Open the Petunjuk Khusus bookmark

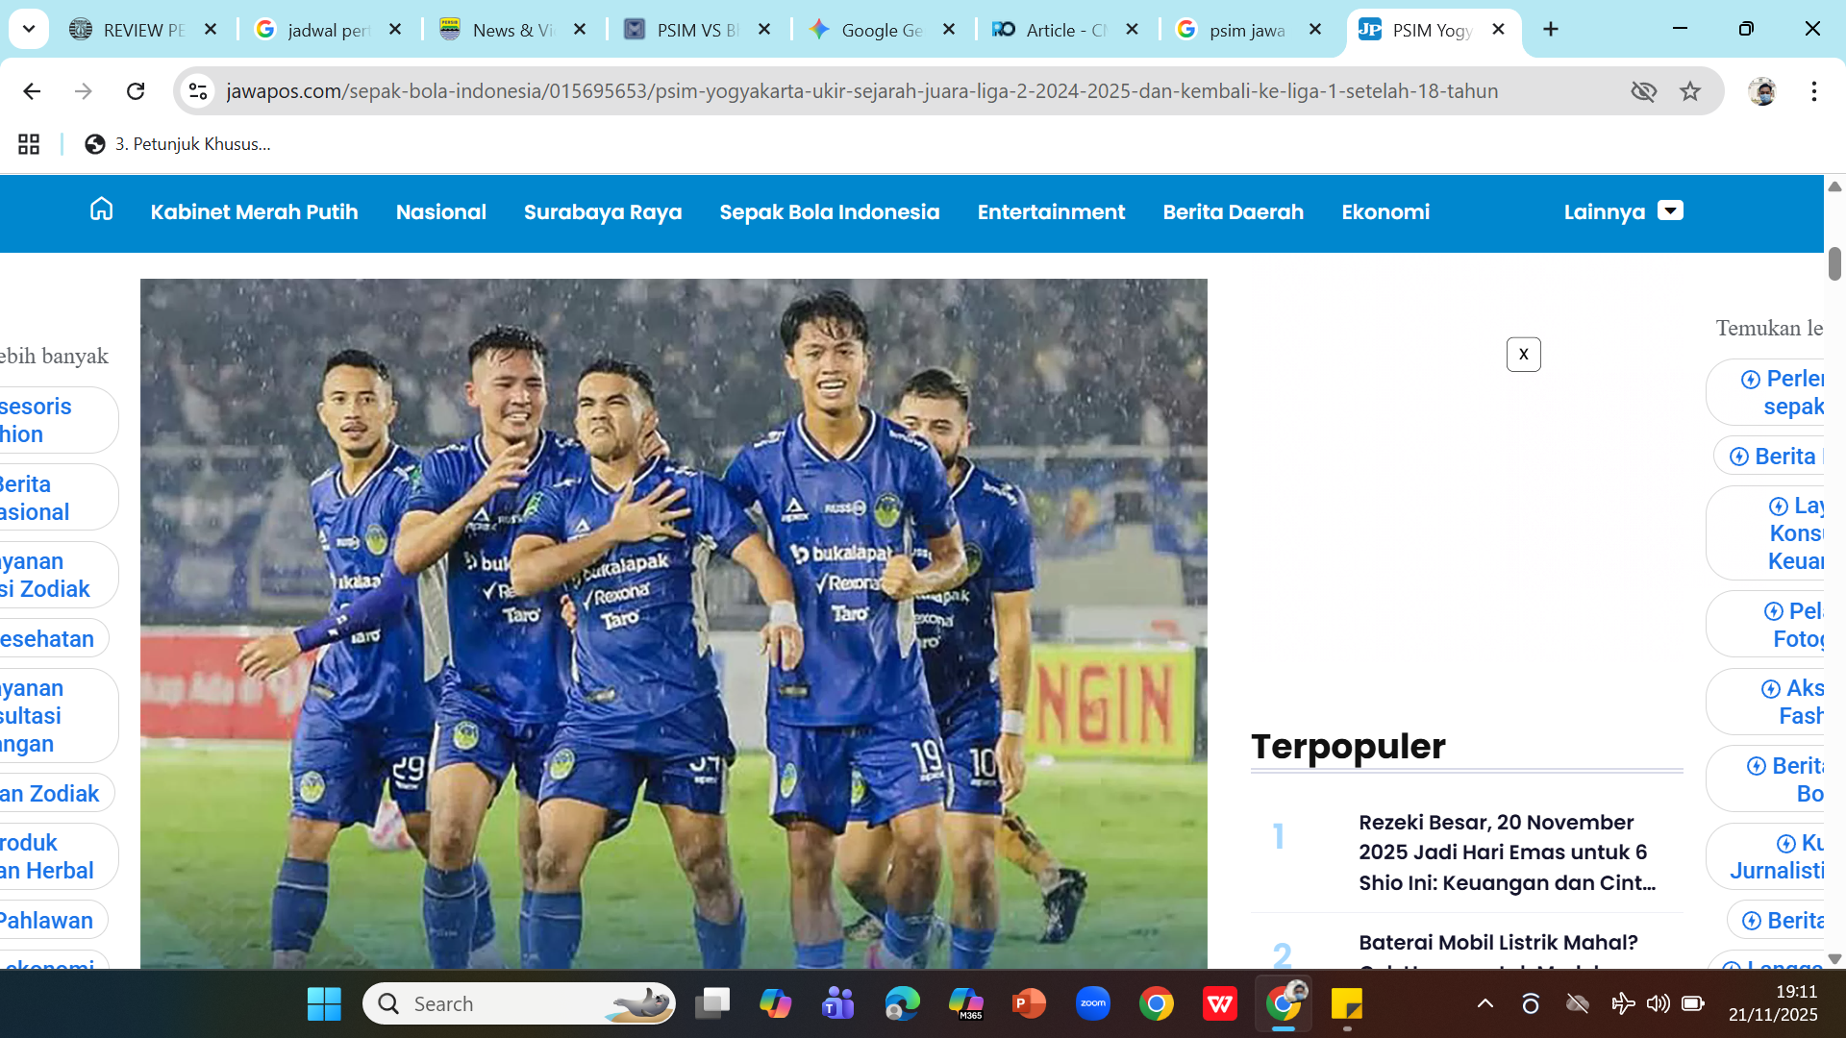point(178,144)
